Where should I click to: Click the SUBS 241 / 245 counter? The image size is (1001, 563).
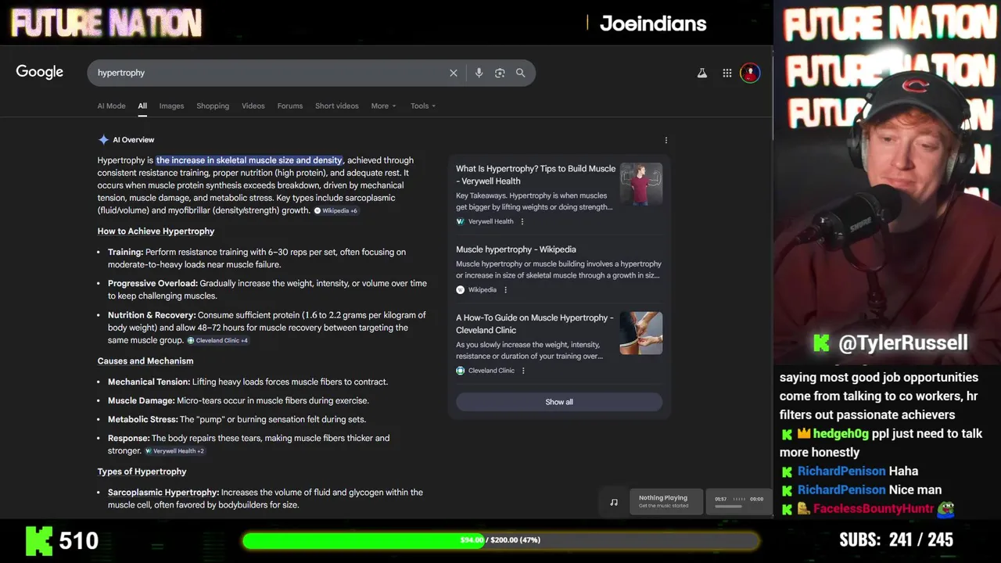tap(896, 540)
